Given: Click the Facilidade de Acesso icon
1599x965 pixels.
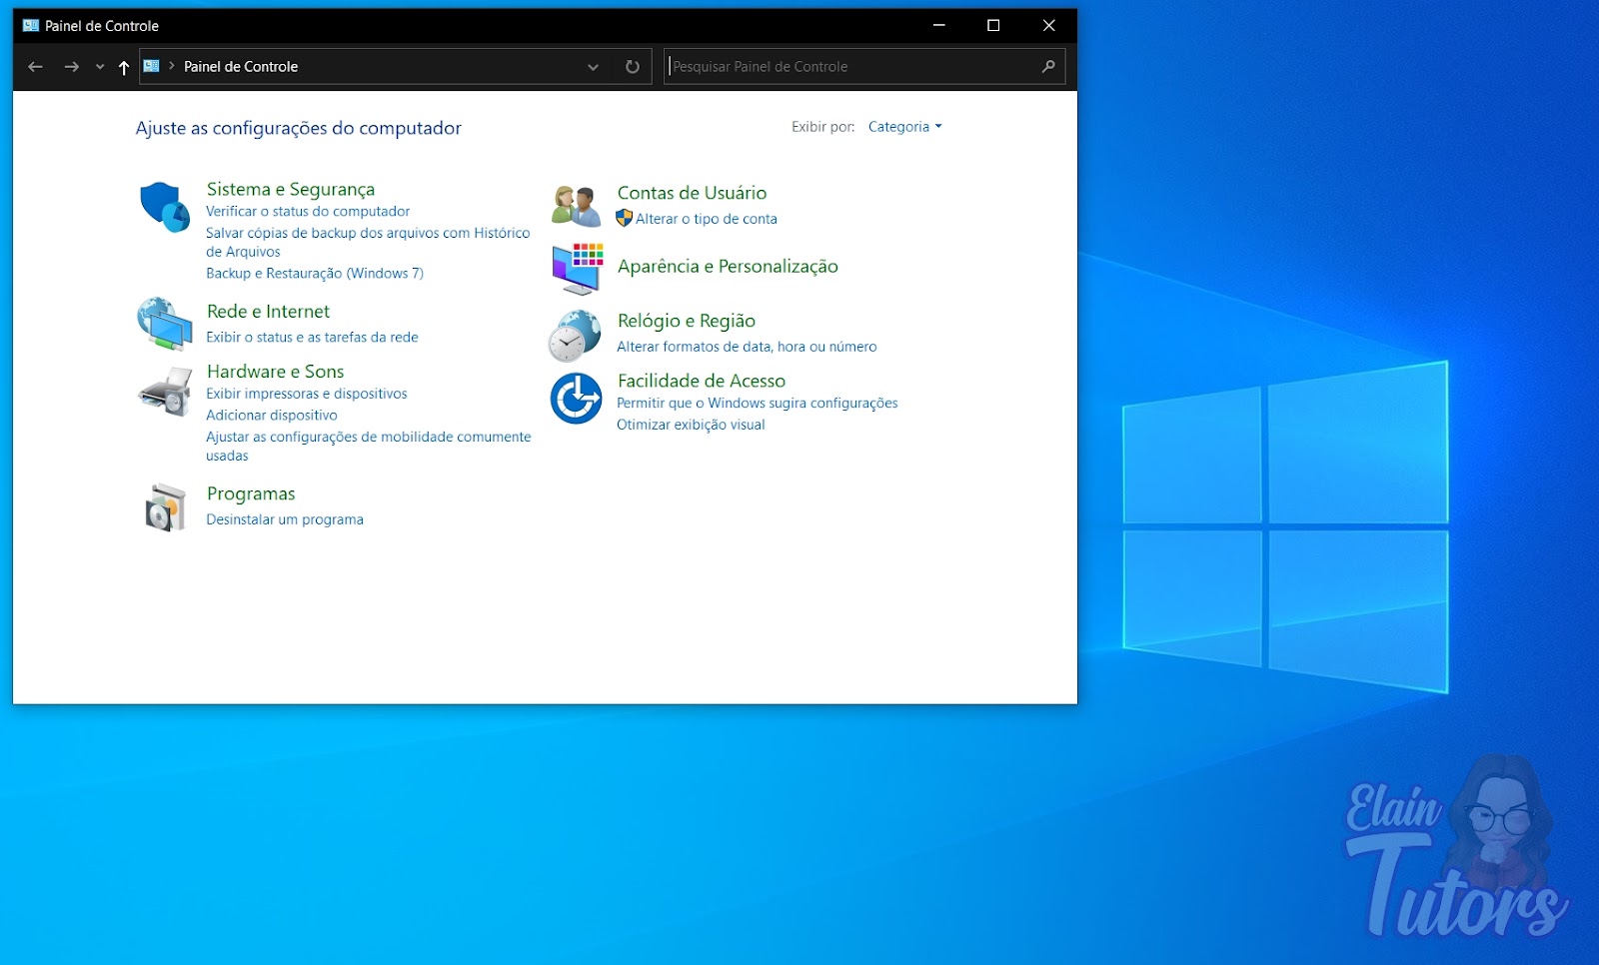Looking at the screenshot, I should [576, 398].
